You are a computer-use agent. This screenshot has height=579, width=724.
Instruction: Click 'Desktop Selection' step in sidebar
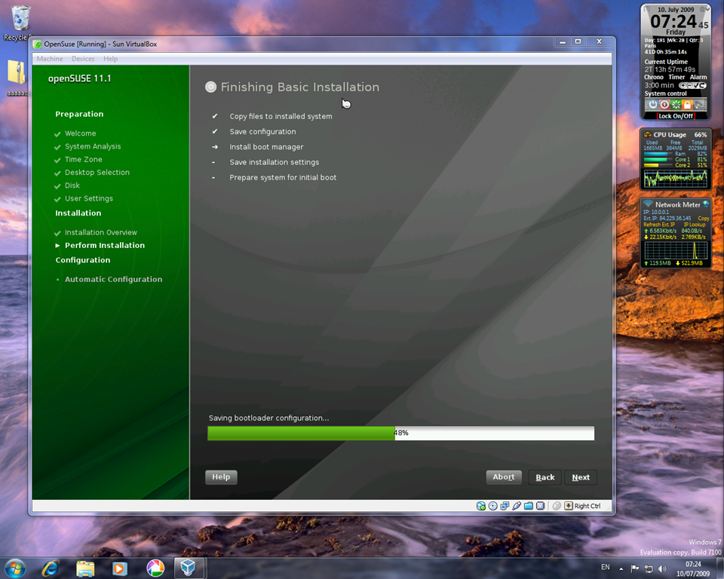coord(97,172)
